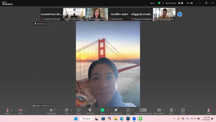The width and height of the screenshot is (216, 122).
Task: Click Sign in at the top
Action: [152, 3]
